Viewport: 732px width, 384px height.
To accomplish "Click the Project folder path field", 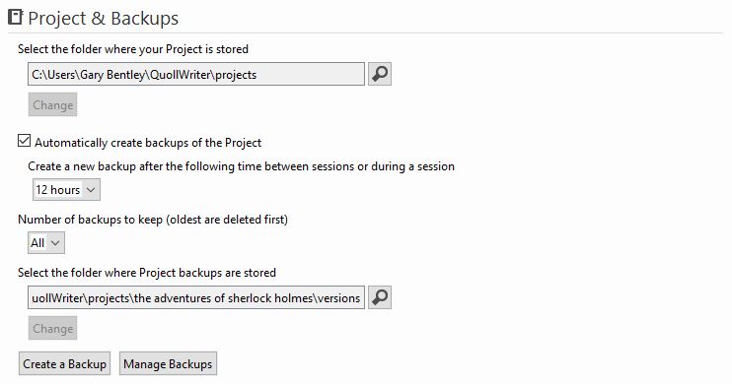I will pos(196,74).
